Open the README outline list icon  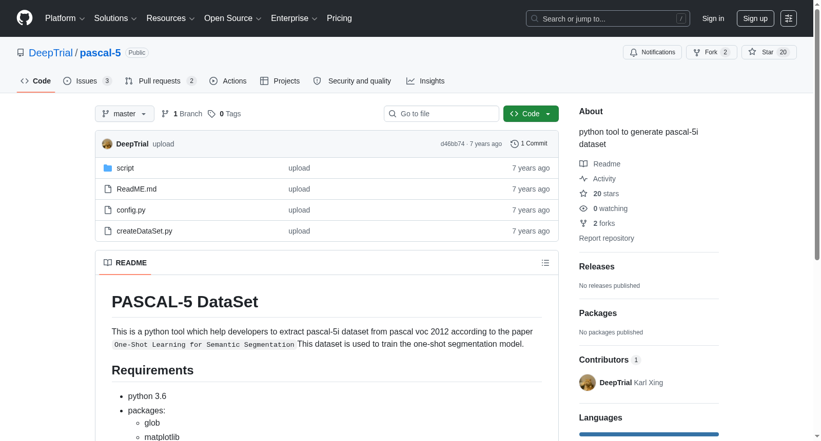pyautogui.click(x=545, y=263)
